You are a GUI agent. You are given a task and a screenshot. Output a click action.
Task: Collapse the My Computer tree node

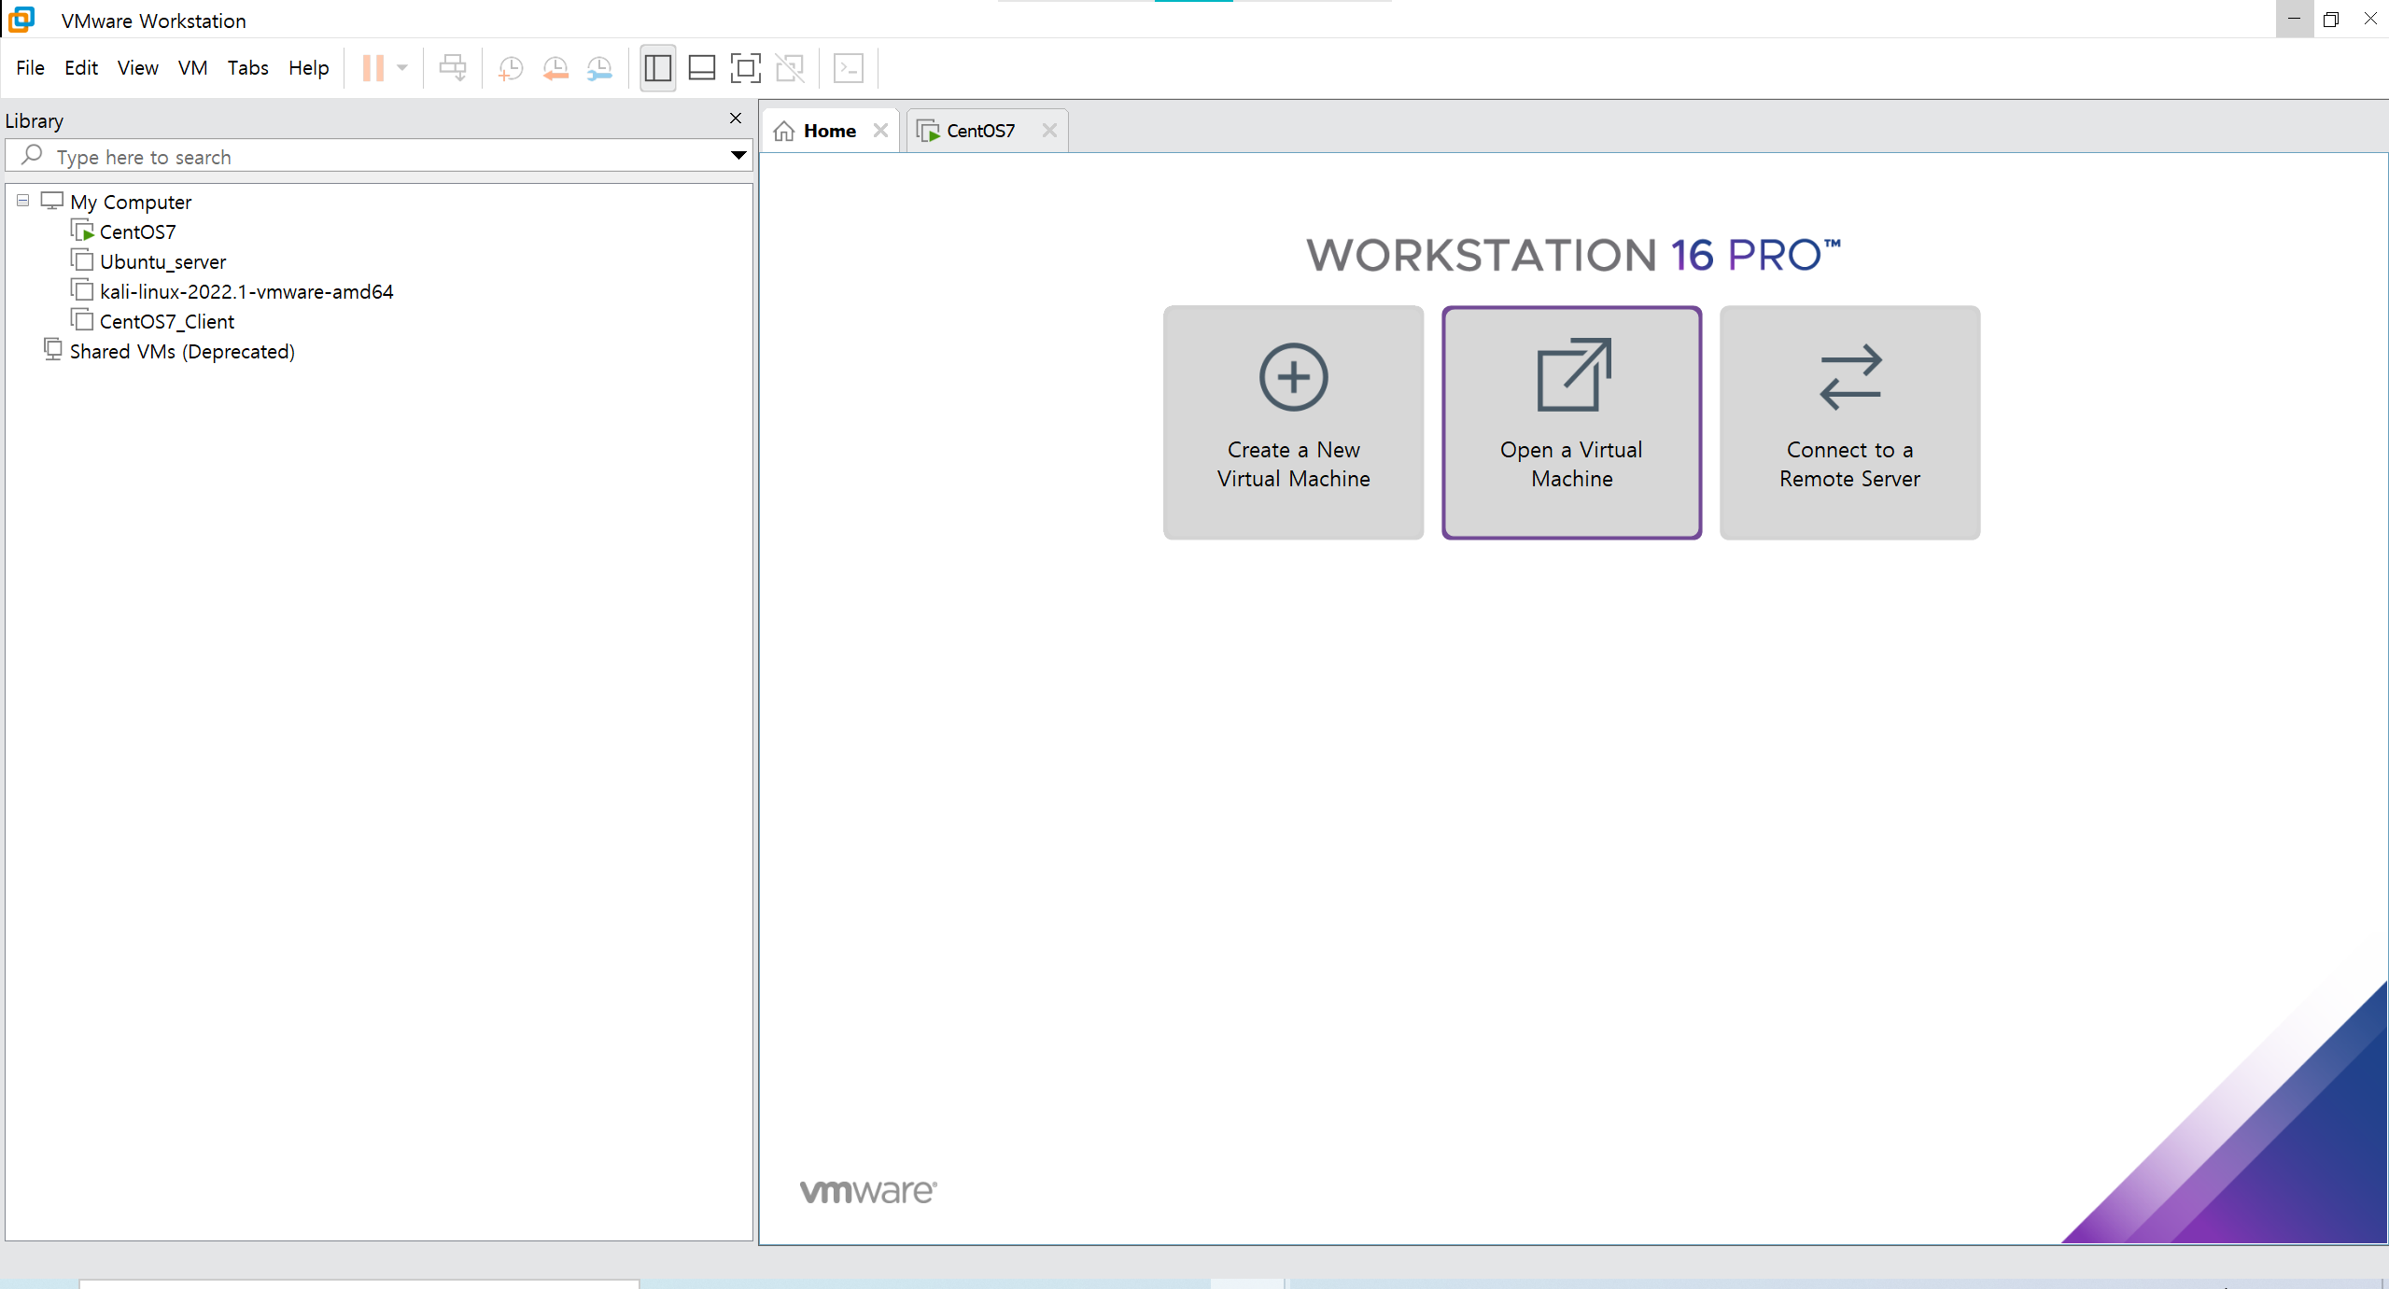coord(23,201)
